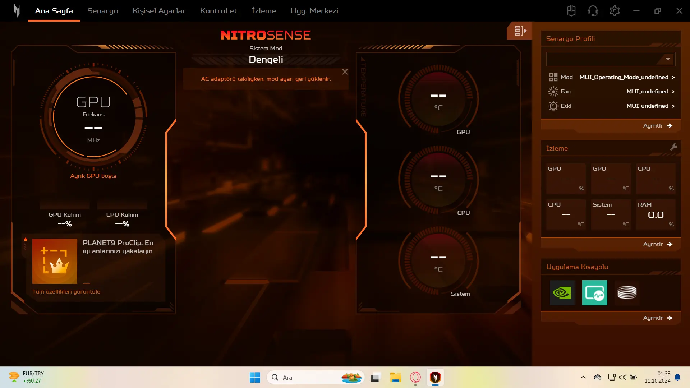Open the PLANET9 ProClip crown thumbnail
Screen dimensions: 690x388
[x=55, y=261]
